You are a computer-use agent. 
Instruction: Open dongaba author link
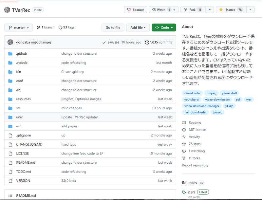click(x=23, y=43)
